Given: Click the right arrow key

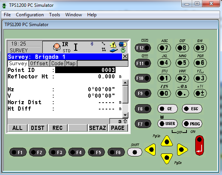Looking at the screenshot, I should (182, 149).
